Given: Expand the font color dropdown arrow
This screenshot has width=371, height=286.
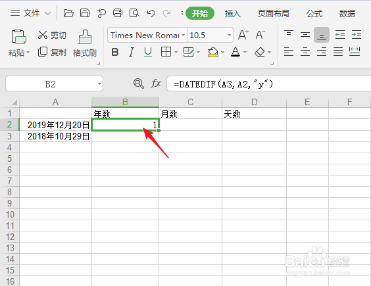Looking at the screenshot, I should (x=245, y=53).
